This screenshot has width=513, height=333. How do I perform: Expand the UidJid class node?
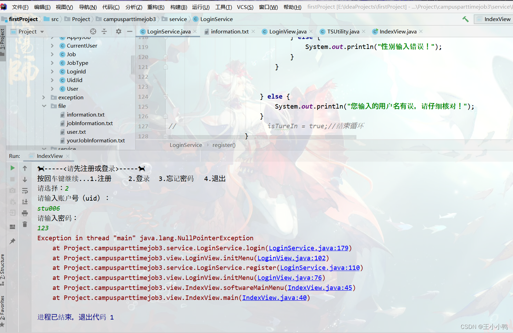pyautogui.click(x=52, y=80)
